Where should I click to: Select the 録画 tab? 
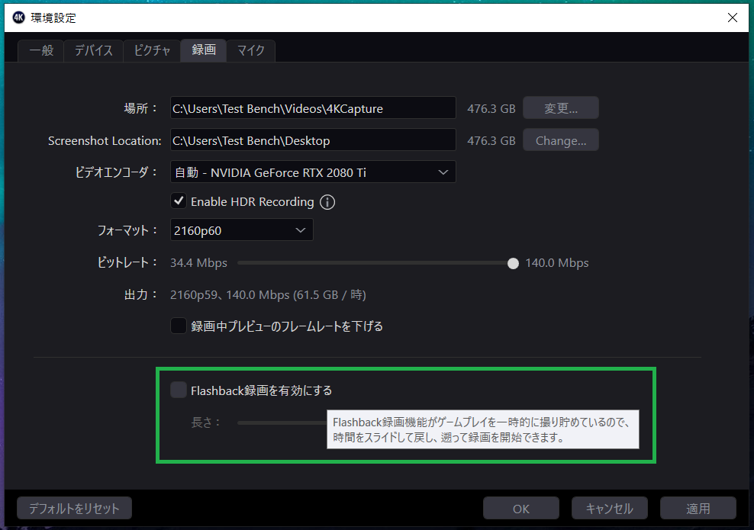pyautogui.click(x=204, y=50)
